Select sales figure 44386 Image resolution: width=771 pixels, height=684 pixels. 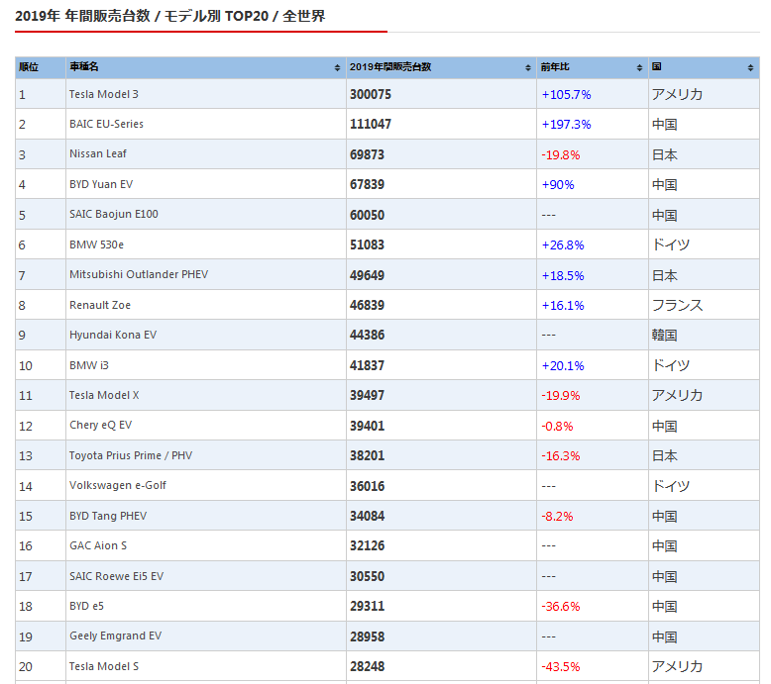(x=367, y=335)
